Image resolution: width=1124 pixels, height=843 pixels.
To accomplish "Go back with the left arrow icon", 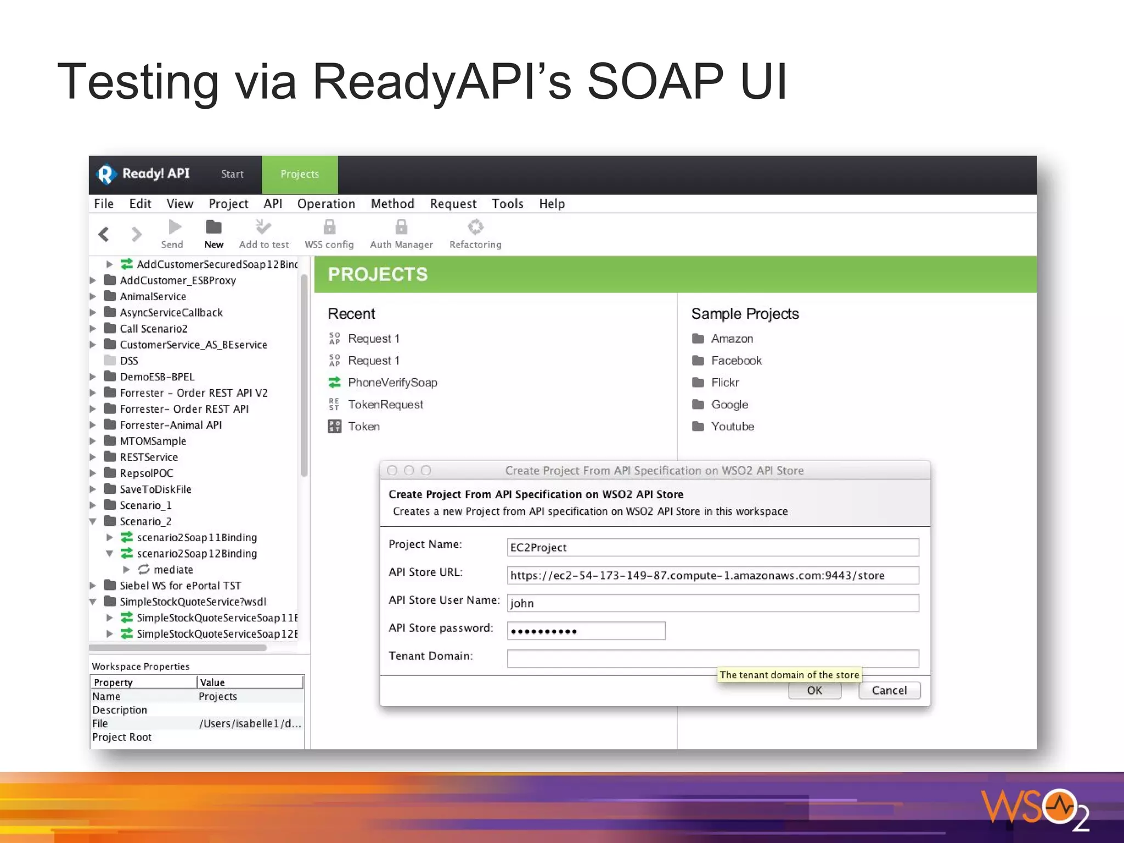I will [104, 234].
